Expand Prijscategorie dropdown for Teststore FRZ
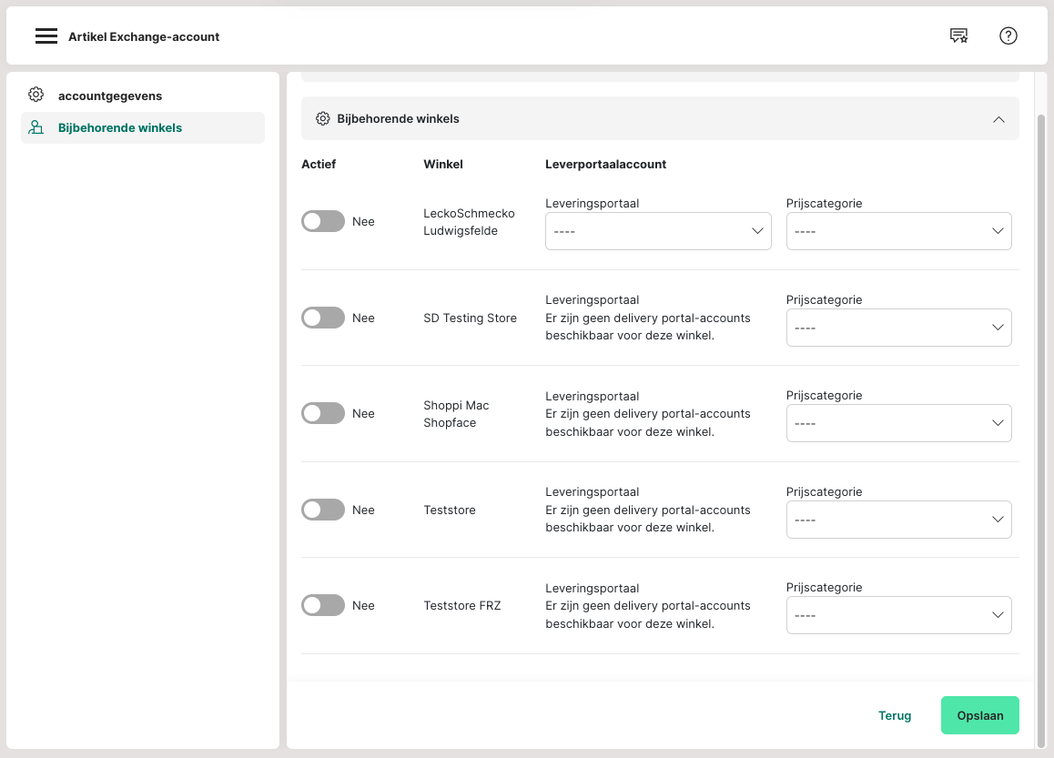The image size is (1054, 758). (x=898, y=615)
